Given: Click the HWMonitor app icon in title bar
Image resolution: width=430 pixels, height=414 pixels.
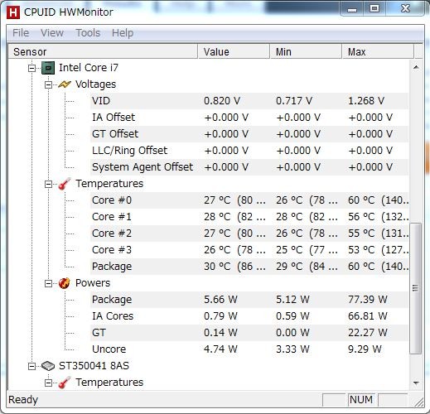Looking at the screenshot, I should pyautogui.click(x=13, y=12).
